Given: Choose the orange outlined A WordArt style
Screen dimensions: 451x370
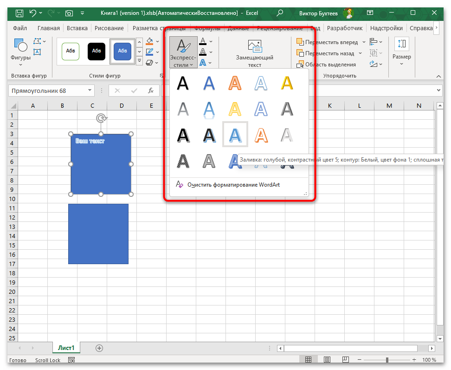Looking at the screenshot, I should coord(235,84).
